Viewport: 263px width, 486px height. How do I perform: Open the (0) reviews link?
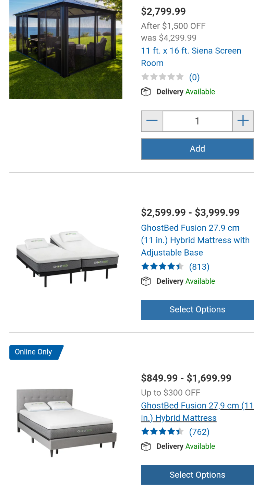[x=194, y=77]
